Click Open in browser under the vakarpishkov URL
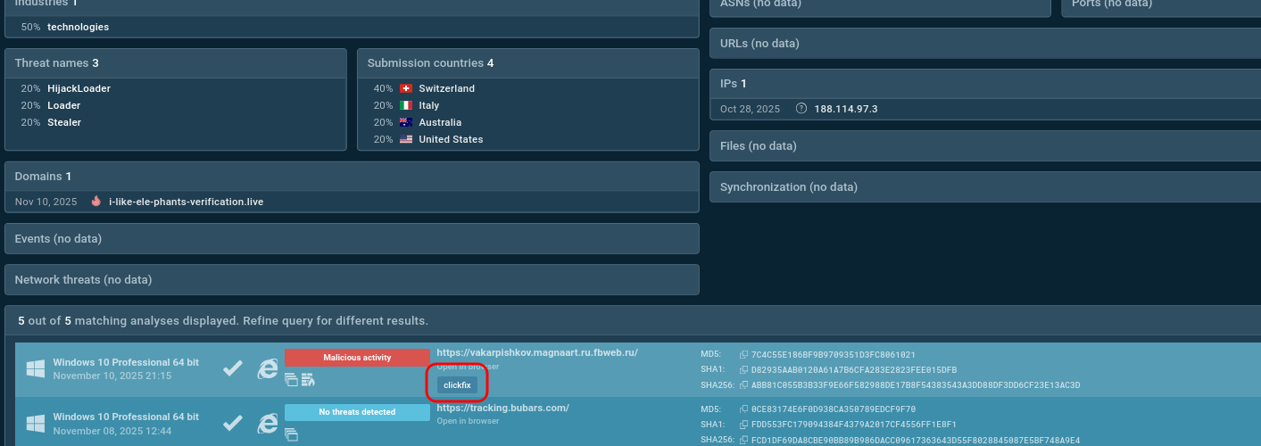1261x446 pixels. coord(468,367)
